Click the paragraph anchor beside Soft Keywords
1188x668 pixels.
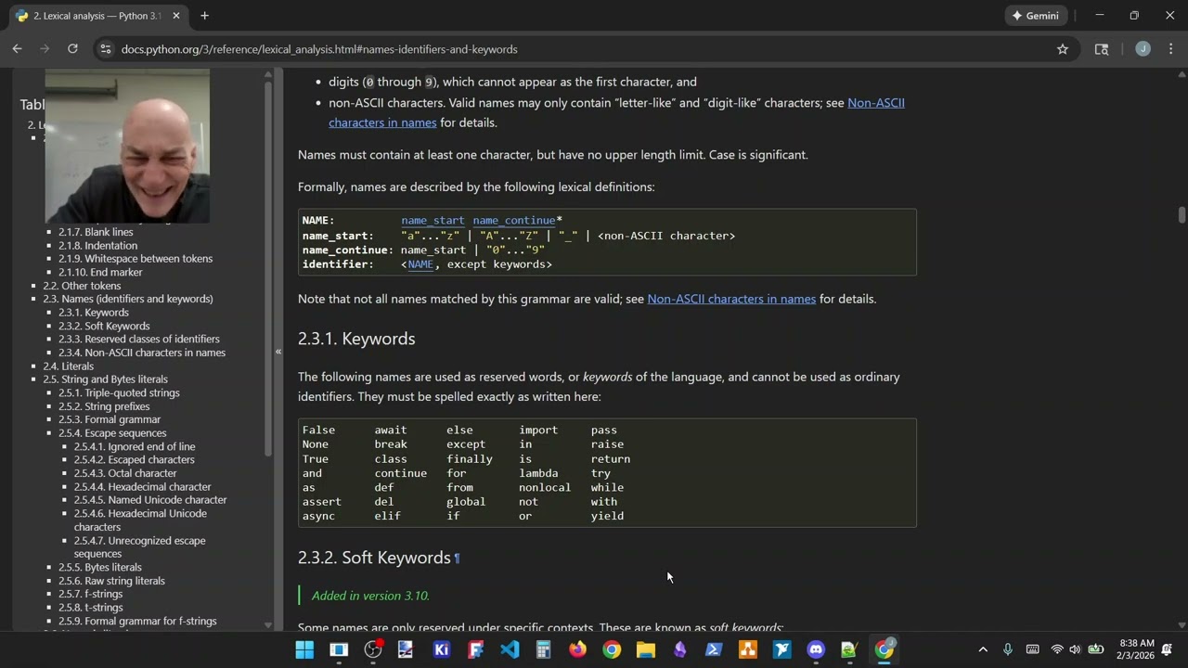pyautogui.click(x=457, y=559)
